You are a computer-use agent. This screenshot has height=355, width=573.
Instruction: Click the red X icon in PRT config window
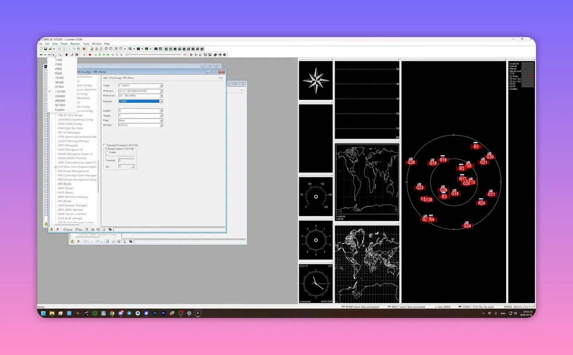[58, 230]
